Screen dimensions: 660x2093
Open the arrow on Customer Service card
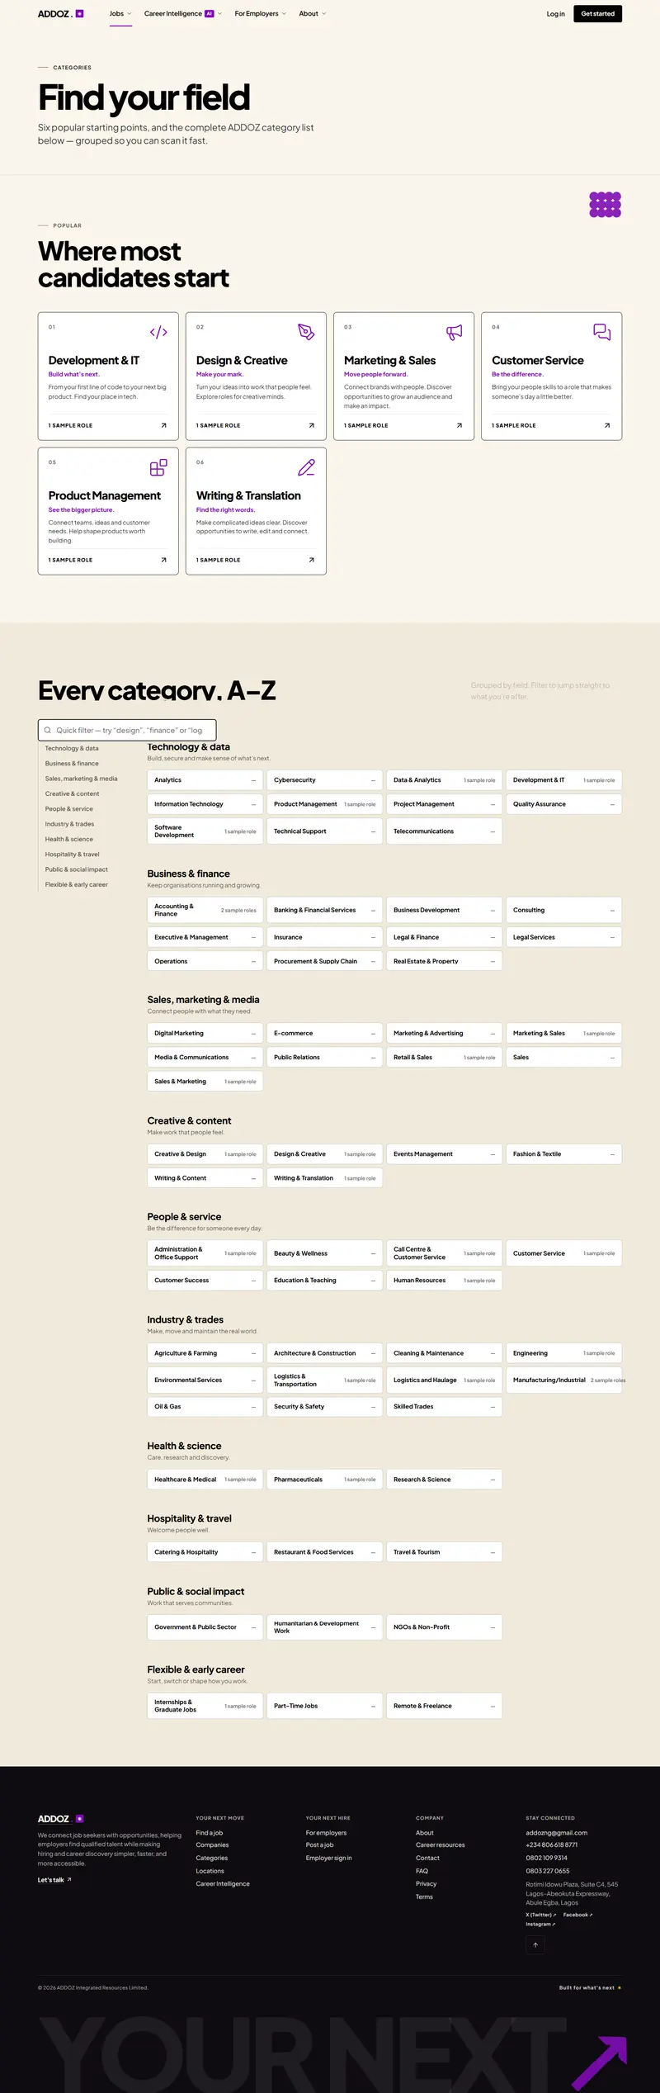pos(607,426)
